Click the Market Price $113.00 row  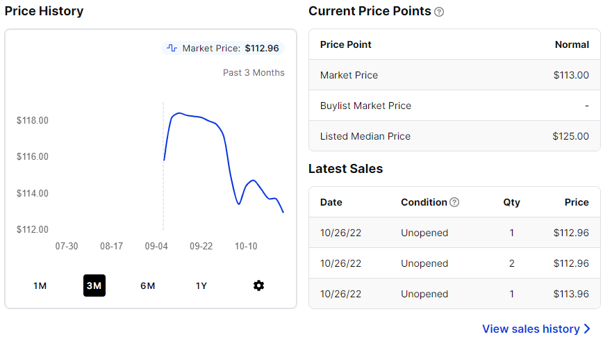[x=454, y=75]
